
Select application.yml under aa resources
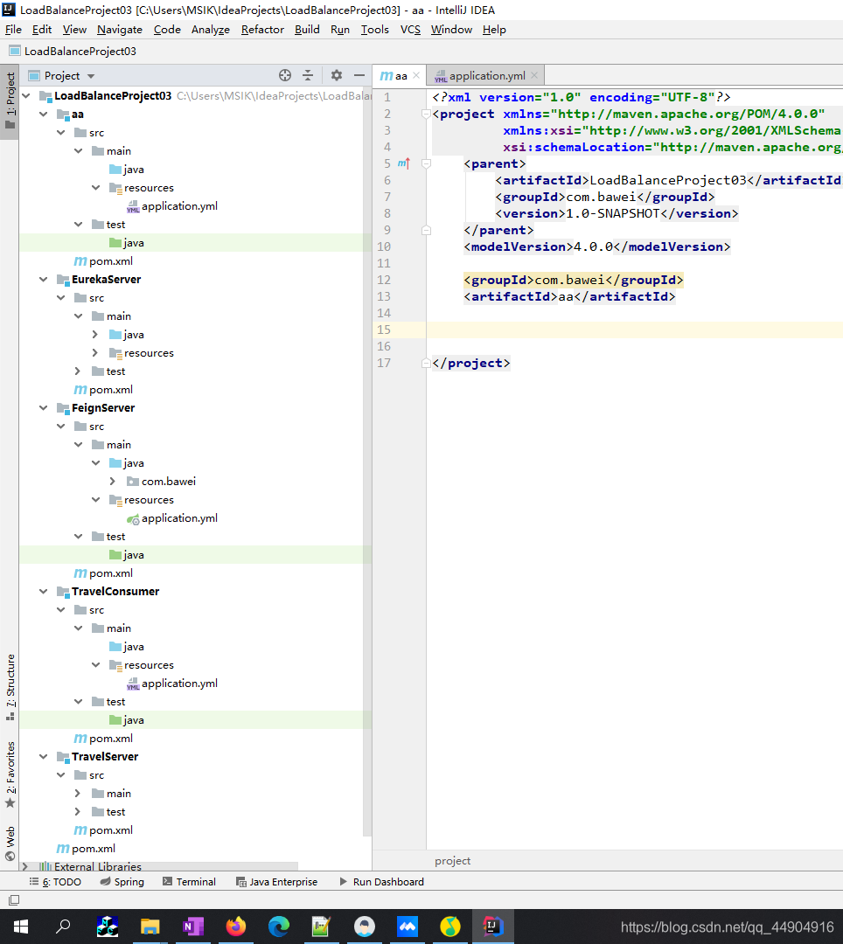pyautogui.click(x=172, y=206)
